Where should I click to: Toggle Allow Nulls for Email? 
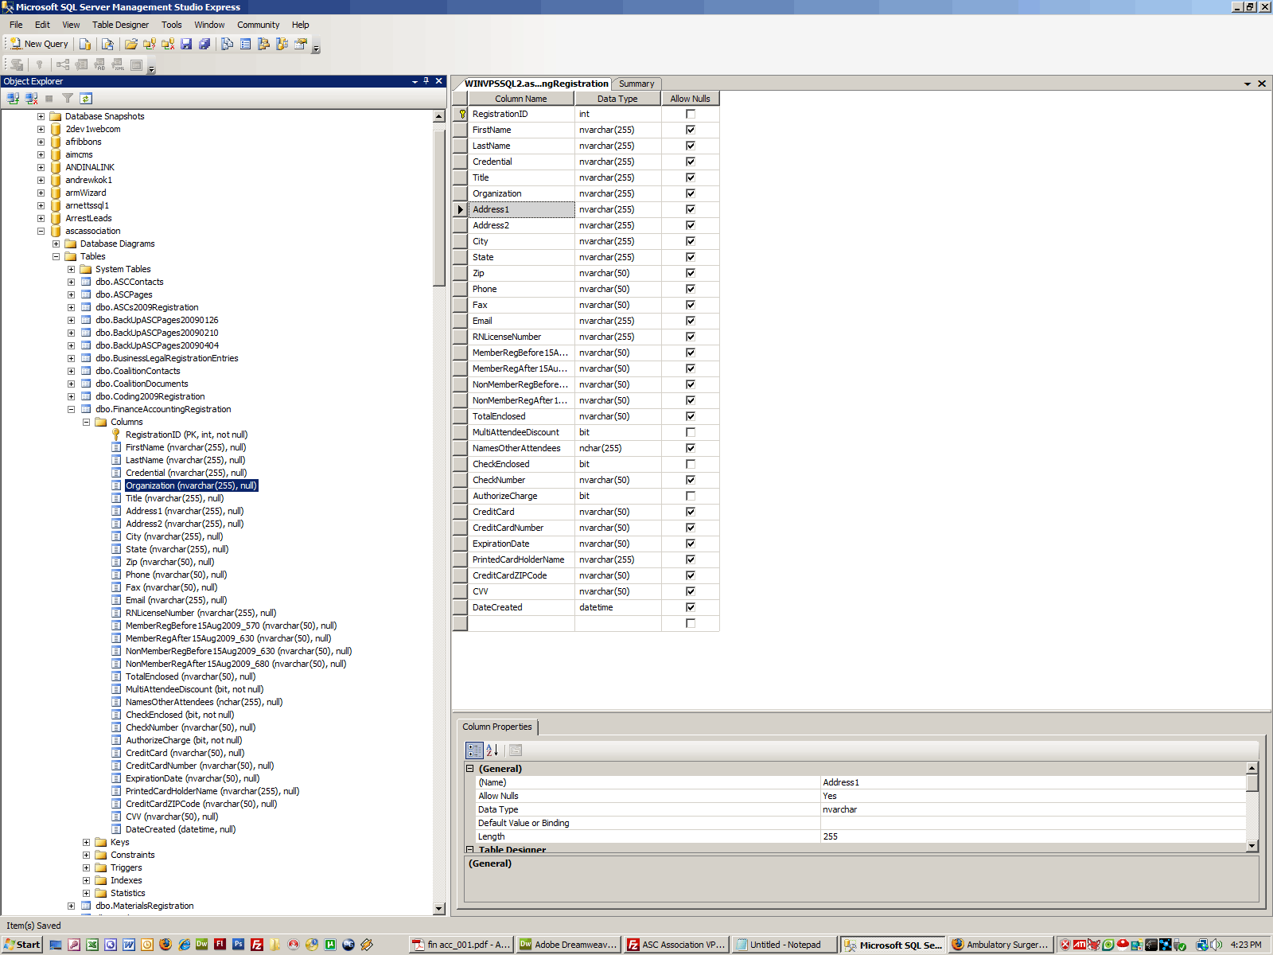point(691,321)
